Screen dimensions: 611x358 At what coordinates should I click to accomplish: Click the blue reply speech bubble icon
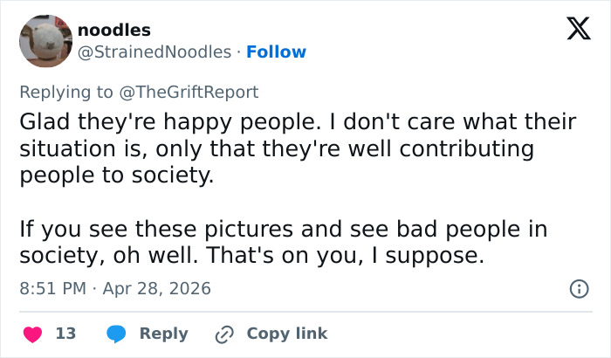117,334
